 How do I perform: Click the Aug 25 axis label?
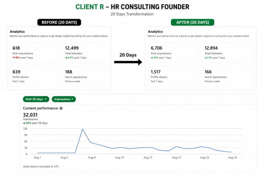click(x=205, y=157)
